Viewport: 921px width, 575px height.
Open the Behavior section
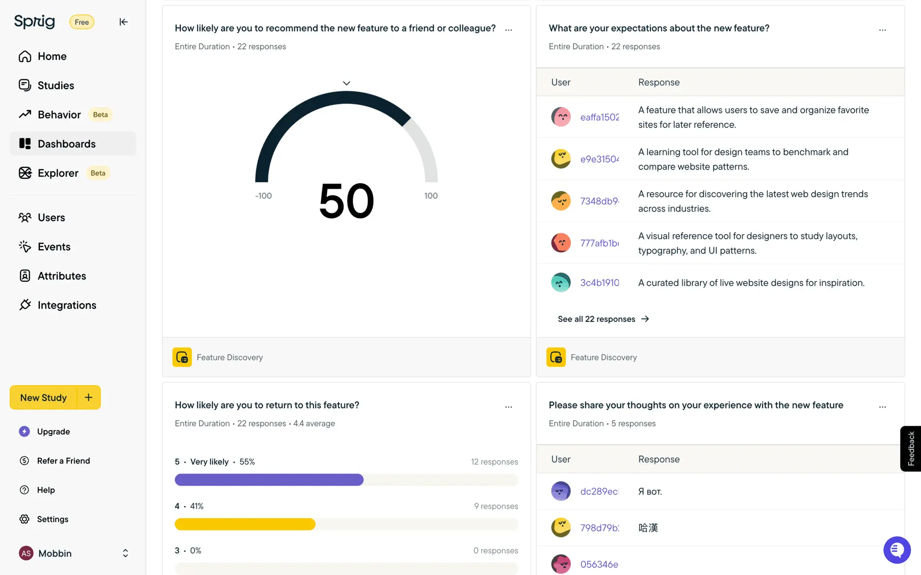(59, 115)
